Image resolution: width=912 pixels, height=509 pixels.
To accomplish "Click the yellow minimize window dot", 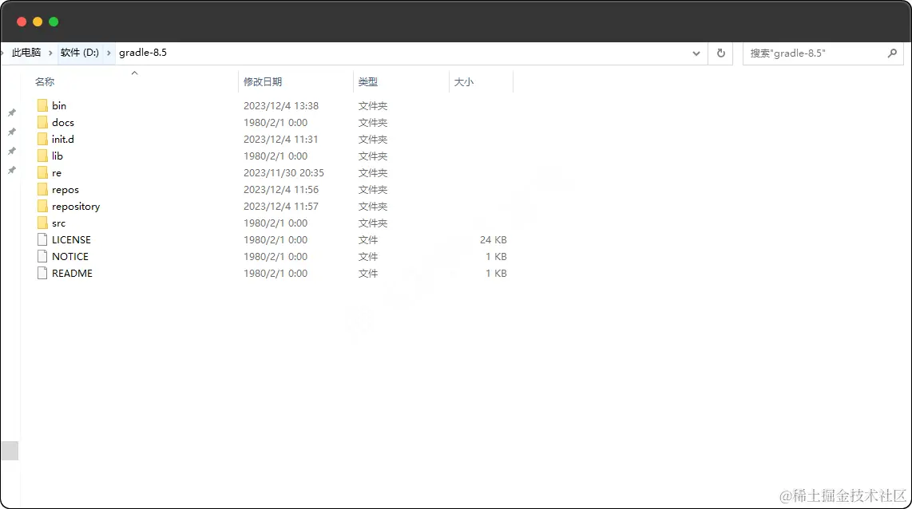I will coord(38,22).
